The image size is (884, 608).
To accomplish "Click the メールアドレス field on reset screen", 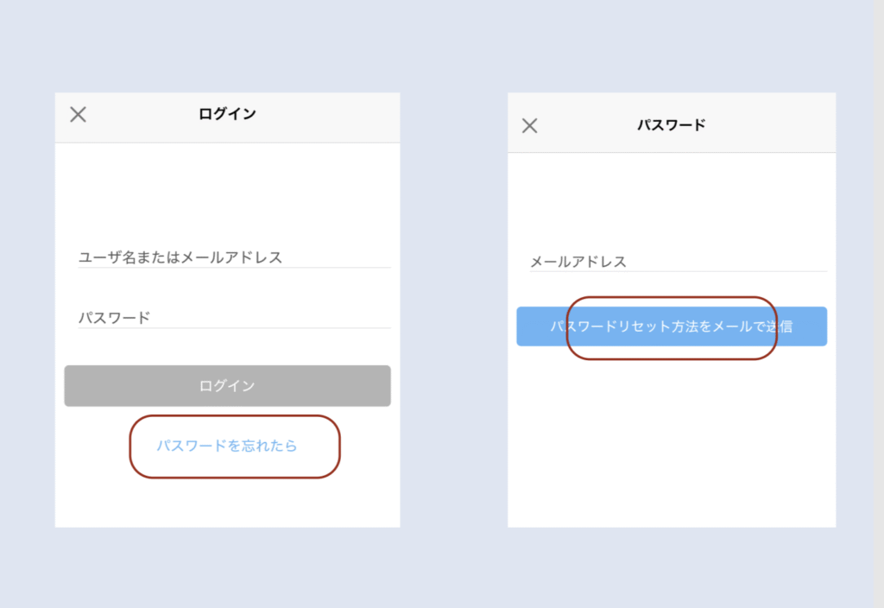I will (678, 261).
